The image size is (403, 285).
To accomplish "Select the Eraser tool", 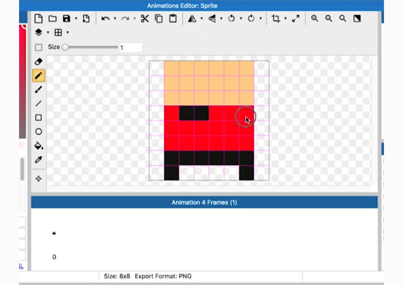I will coord(39,62).
